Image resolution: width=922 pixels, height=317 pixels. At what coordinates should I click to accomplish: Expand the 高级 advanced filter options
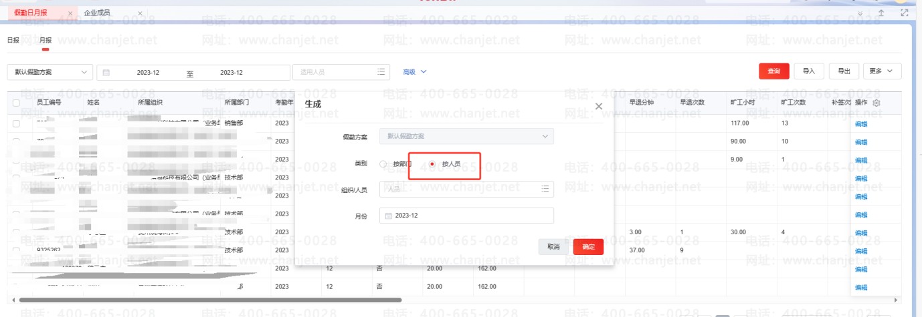pyautogui.click(x=414, y=71)
